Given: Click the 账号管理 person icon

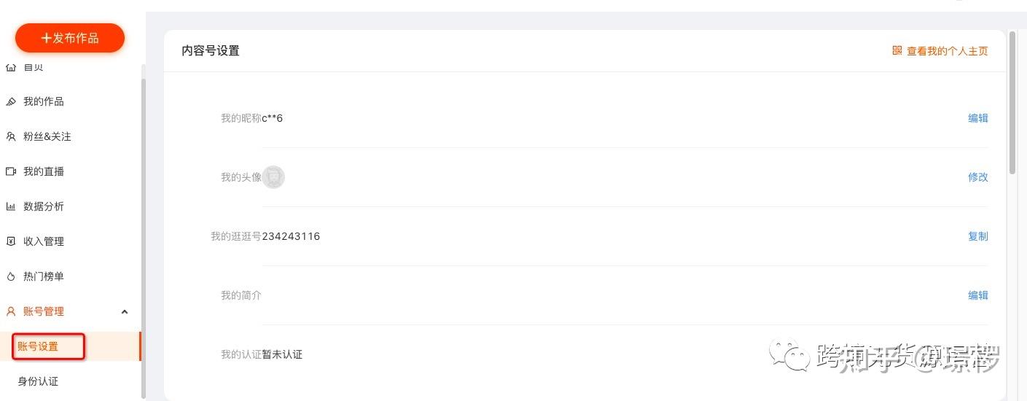Looking at the screenshot, I should point(11,311).
